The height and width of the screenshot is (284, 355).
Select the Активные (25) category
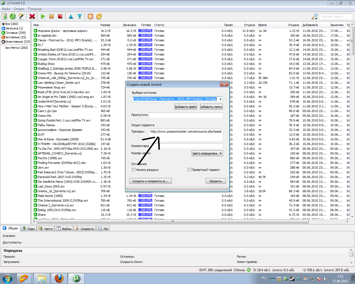[14, 37]
